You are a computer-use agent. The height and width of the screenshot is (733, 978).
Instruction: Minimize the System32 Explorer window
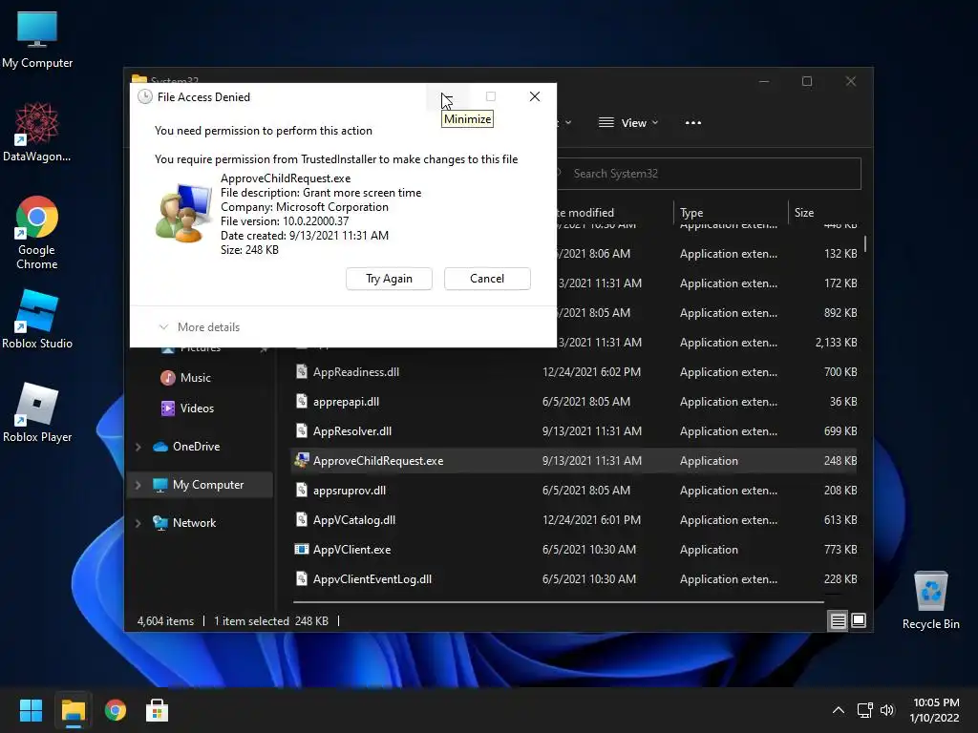[764, 82]
